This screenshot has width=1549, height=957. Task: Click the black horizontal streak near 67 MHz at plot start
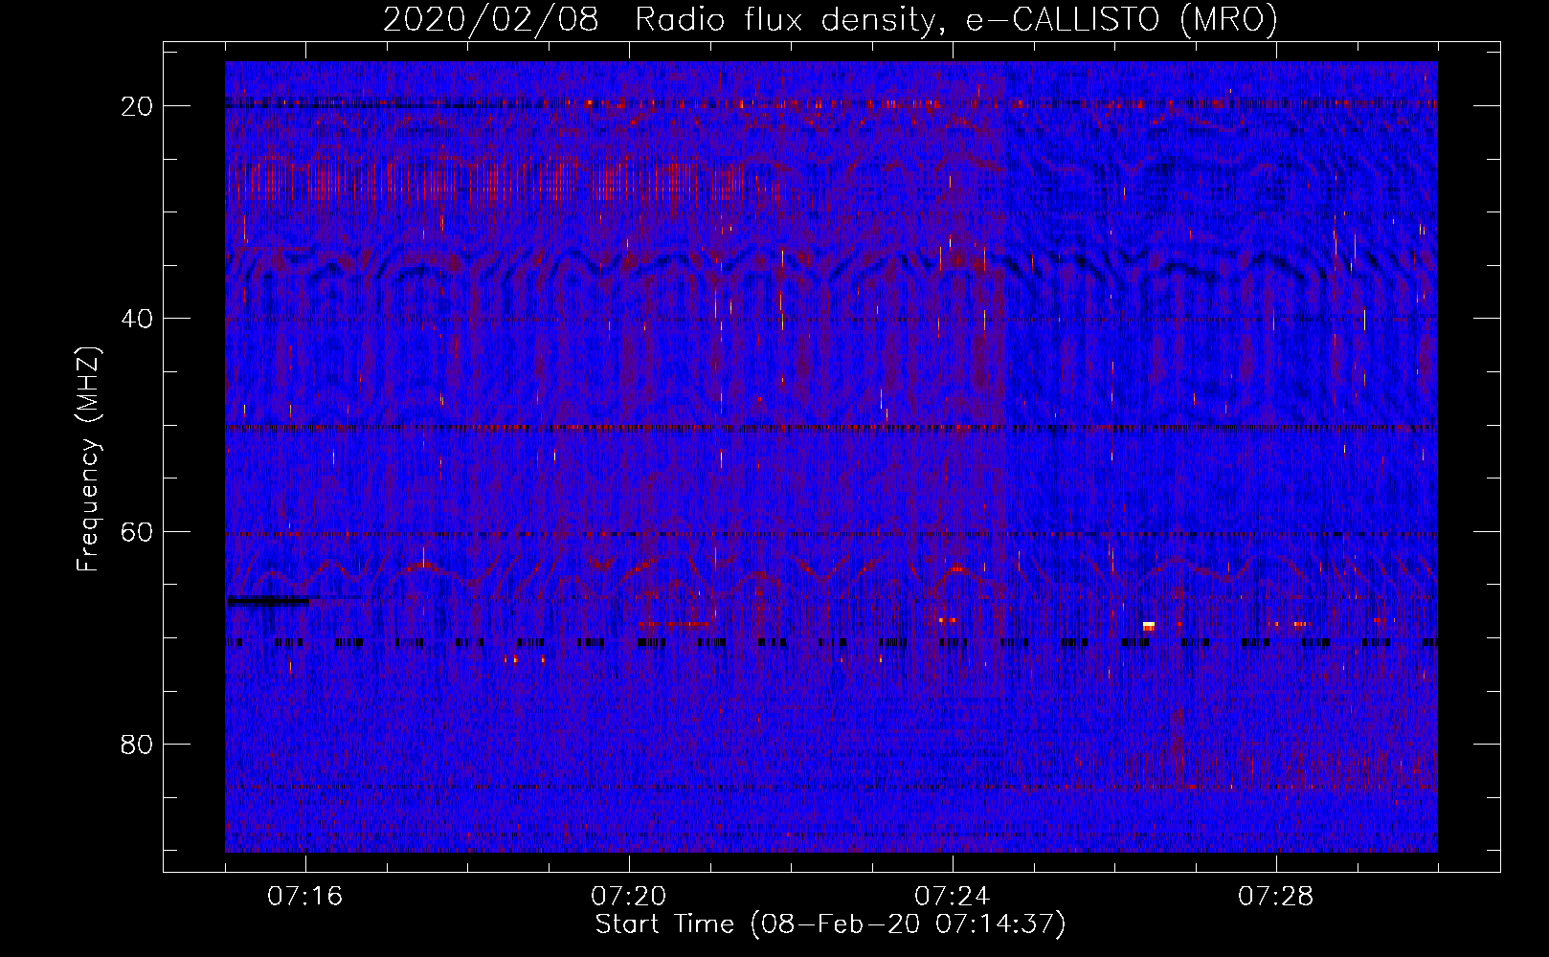pos(268,601)
